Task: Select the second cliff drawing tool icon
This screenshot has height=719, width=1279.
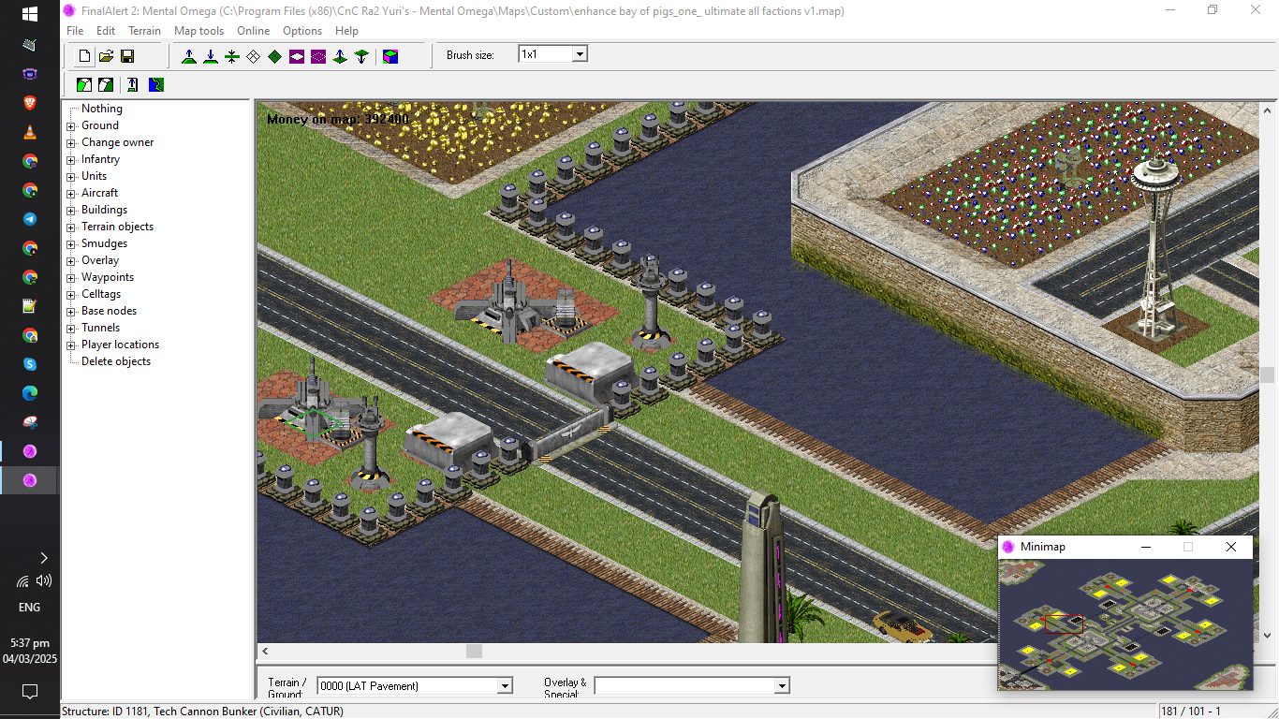Action: pyautogui.click(x=106, y=85)
